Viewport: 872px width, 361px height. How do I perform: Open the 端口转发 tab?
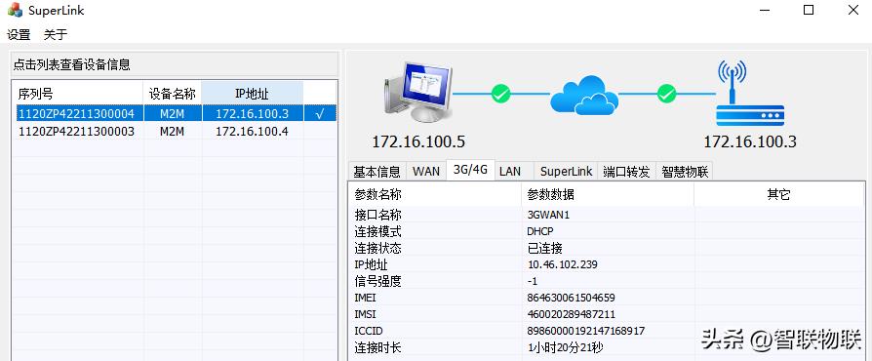click(x=626, y=172)
